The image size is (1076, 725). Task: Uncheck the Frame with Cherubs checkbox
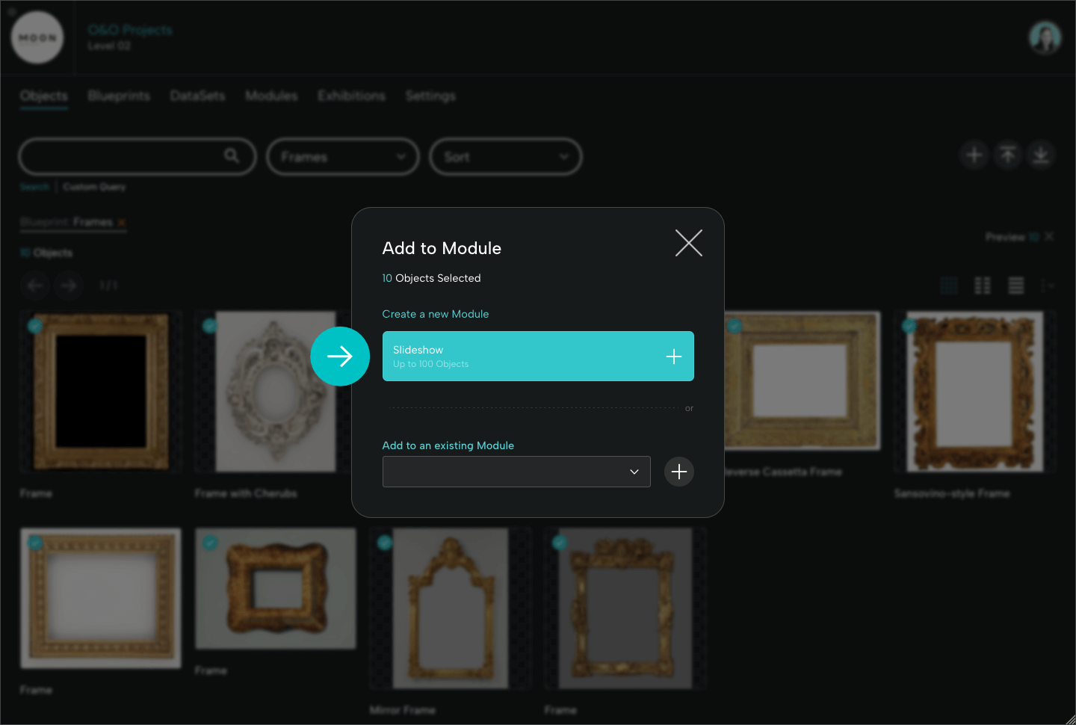pyautogui.click(x=210, y=326)
